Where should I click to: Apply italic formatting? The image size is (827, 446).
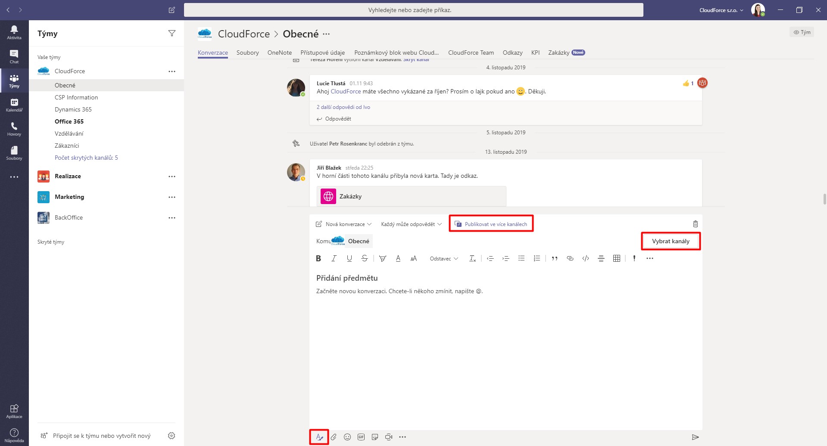point(334,258)
